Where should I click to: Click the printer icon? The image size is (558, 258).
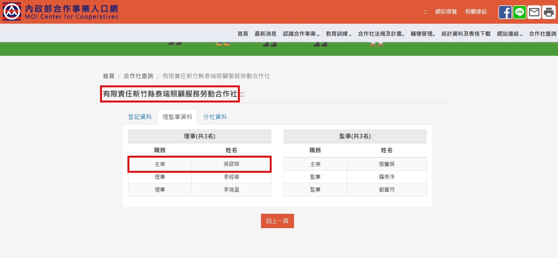[548, 12]
